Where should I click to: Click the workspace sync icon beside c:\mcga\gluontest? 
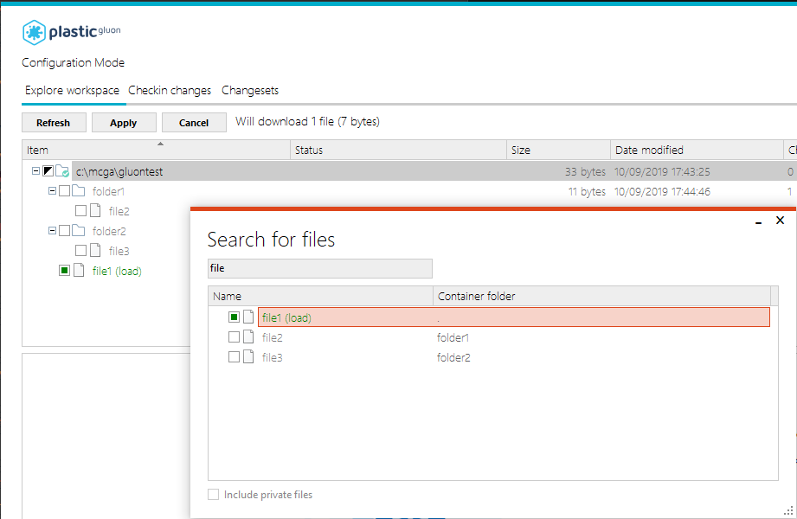point(61,170)
